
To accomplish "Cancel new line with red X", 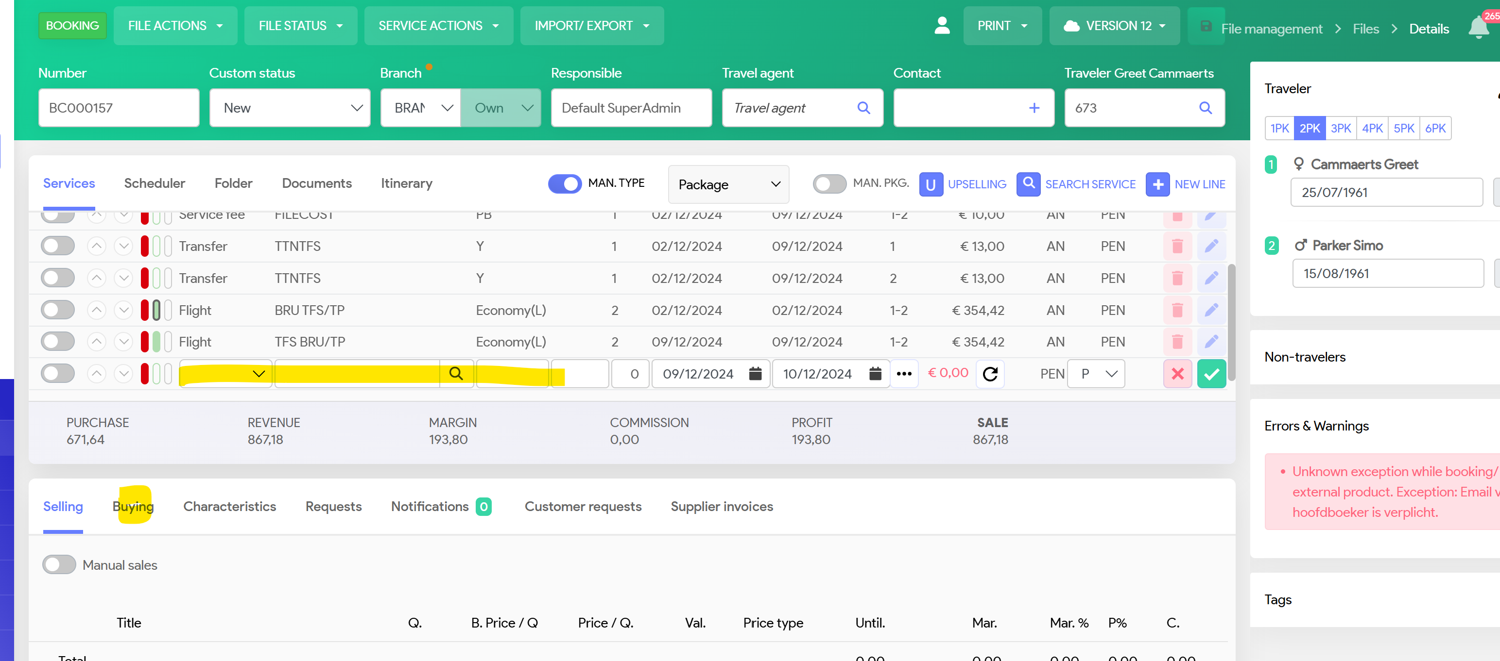I will coord(1177,374).
